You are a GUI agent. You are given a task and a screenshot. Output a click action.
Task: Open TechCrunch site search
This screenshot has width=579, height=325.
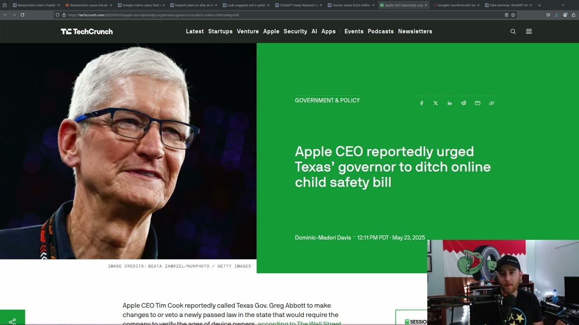[513, 32]
